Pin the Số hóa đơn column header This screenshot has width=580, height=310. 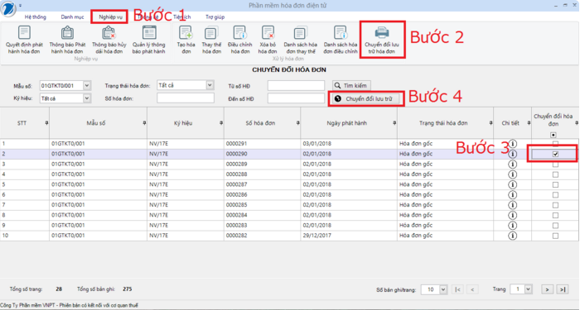298,123
